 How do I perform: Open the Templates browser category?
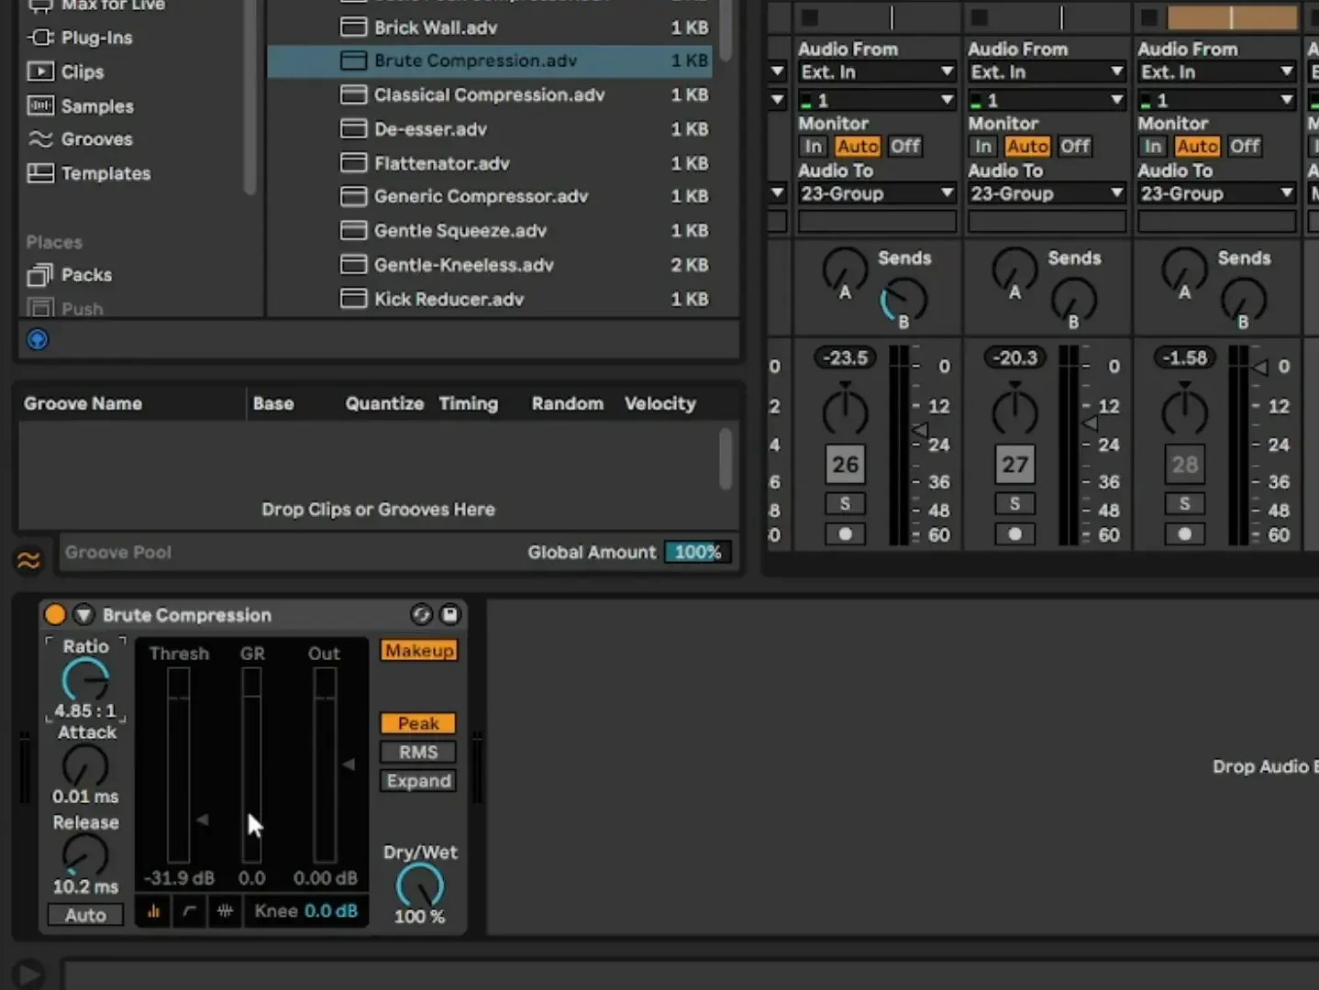[x=88, y=173]
